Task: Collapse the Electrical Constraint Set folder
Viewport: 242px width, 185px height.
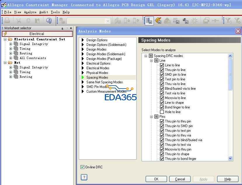Action: (x=5, y=39)
